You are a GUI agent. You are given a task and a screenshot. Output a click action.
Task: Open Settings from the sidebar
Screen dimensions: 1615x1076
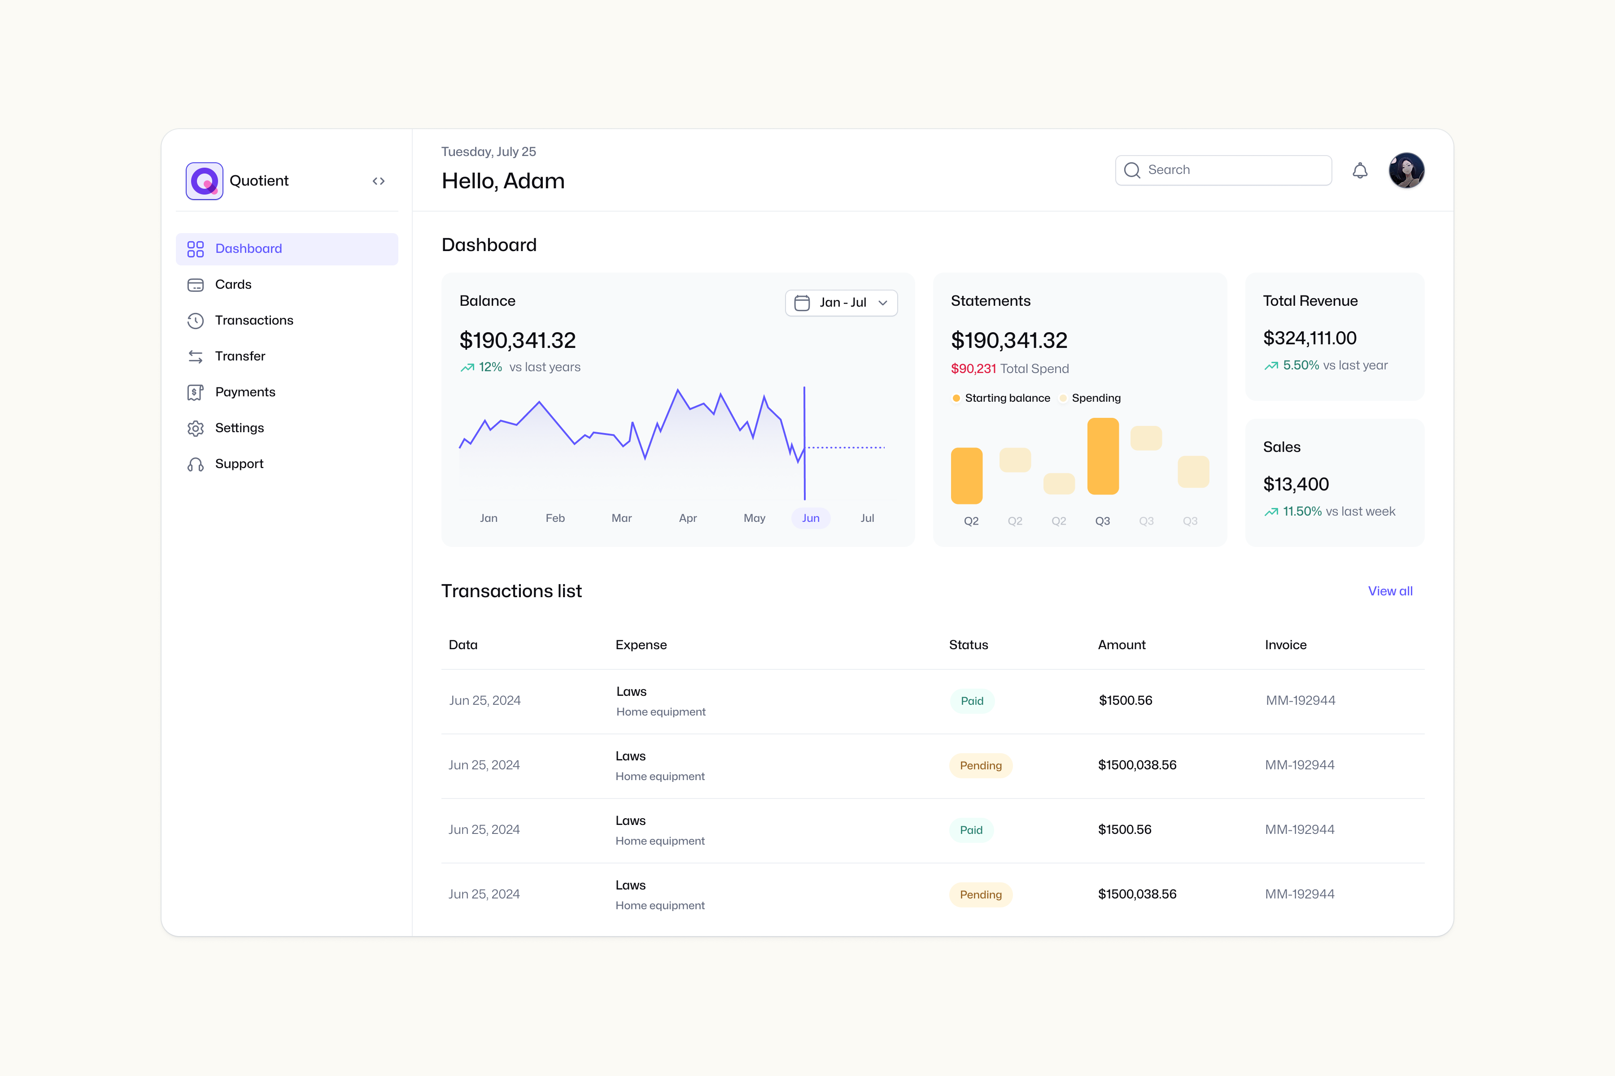tap(287, 428)
